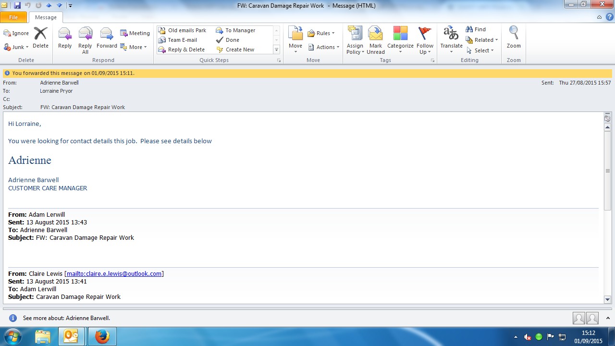This screenshot has width=615, height=346.
Task: Expand the Quick Steps gallery
Action: point(276,49)
